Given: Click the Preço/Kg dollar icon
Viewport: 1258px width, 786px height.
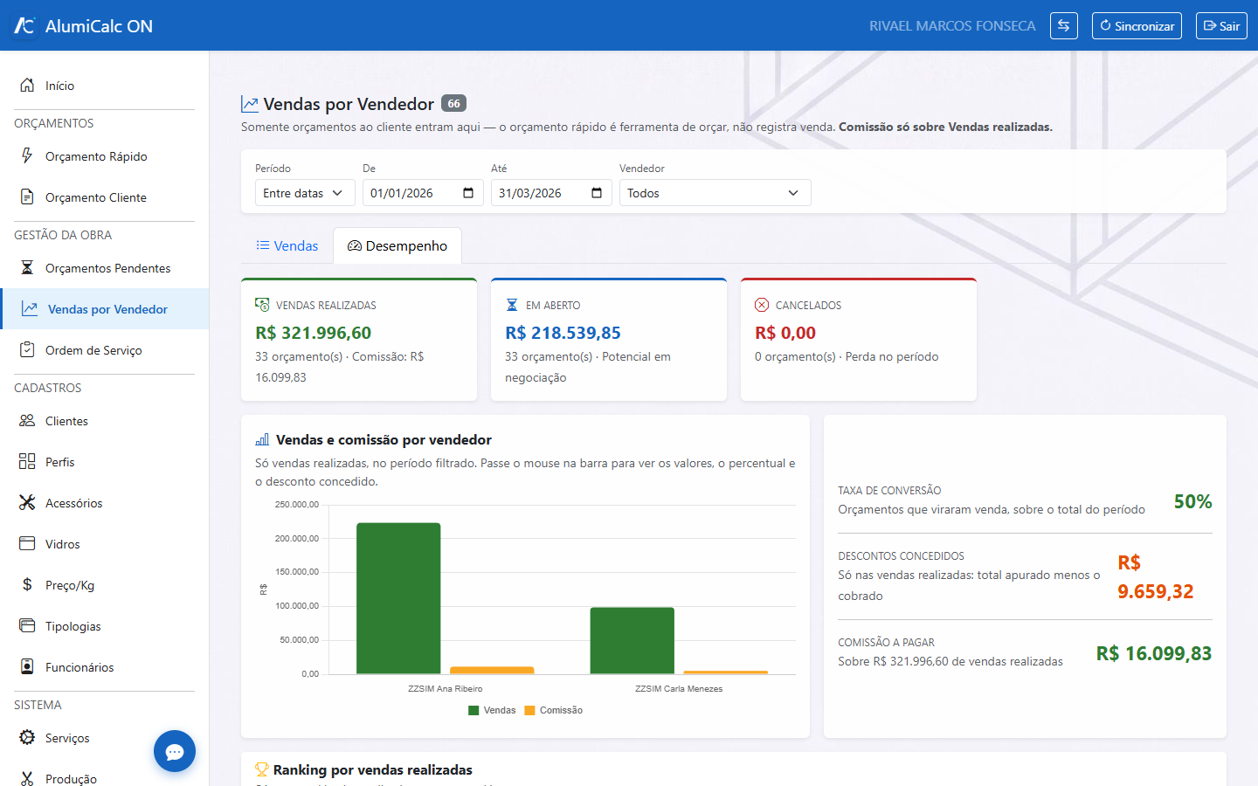Looking at the screenshot, I should (27, 584).
